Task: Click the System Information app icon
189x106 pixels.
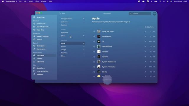Action: [99, 67]
